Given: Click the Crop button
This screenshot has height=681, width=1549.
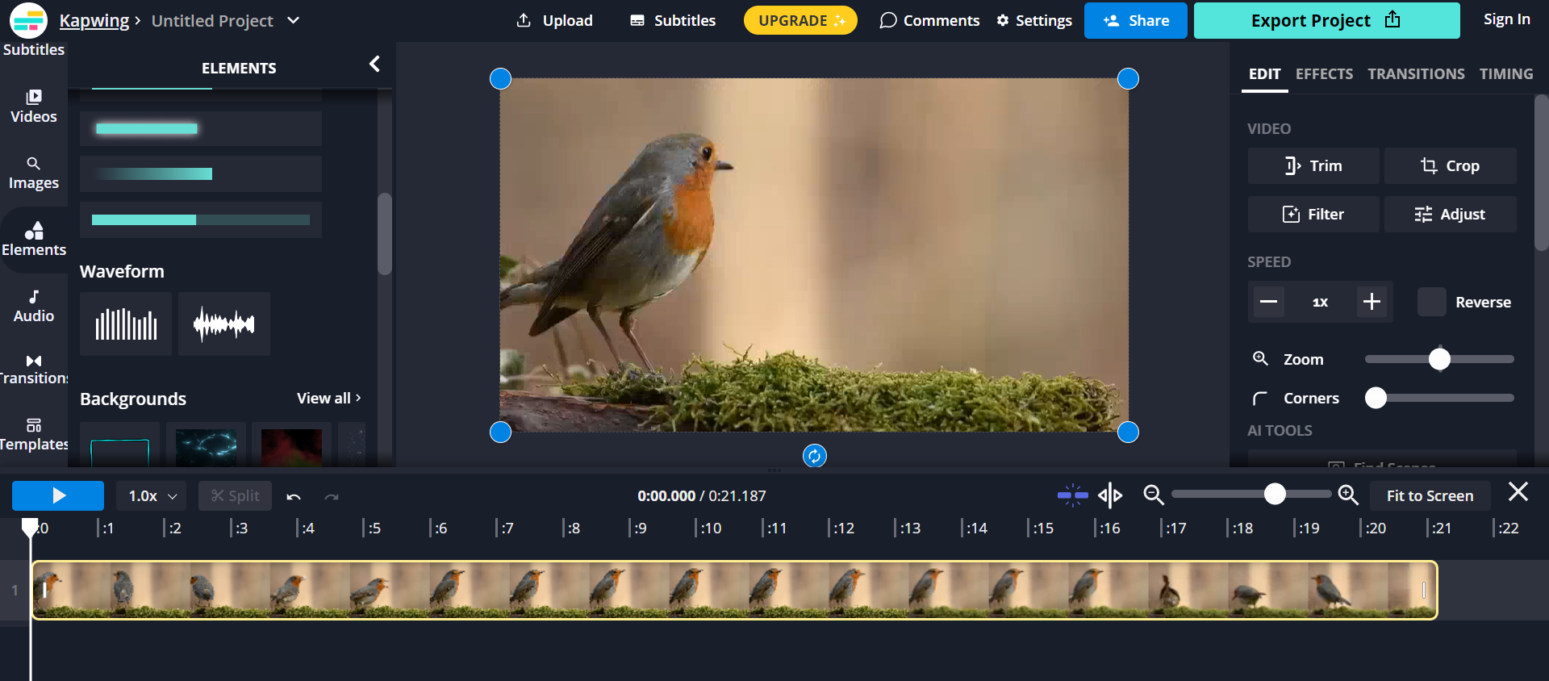Looking at the screenshot, I should 1451,165.
